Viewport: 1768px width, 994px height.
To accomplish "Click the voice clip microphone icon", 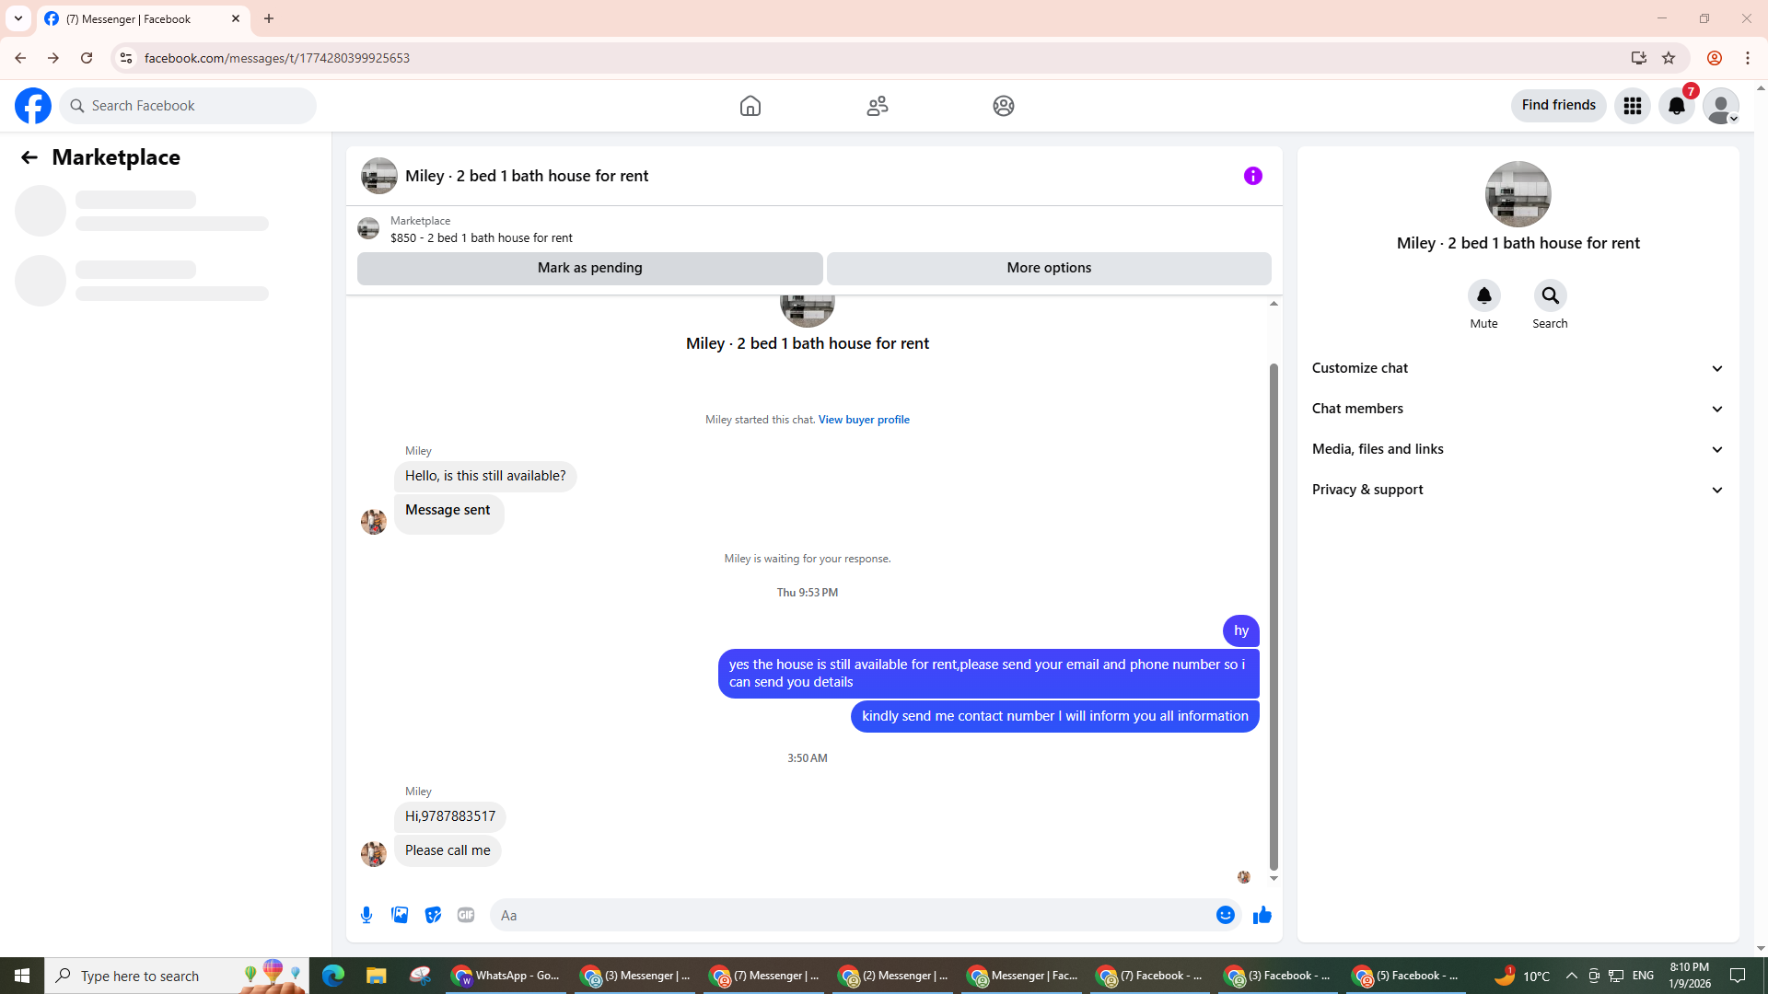I will click(x=366, y=915).
